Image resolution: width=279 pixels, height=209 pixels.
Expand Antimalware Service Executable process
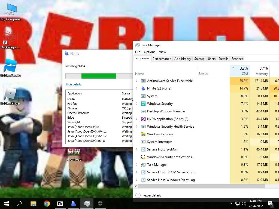(x=137, y=81)
